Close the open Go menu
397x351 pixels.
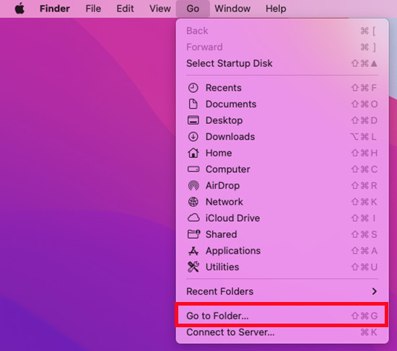(193, 9)
